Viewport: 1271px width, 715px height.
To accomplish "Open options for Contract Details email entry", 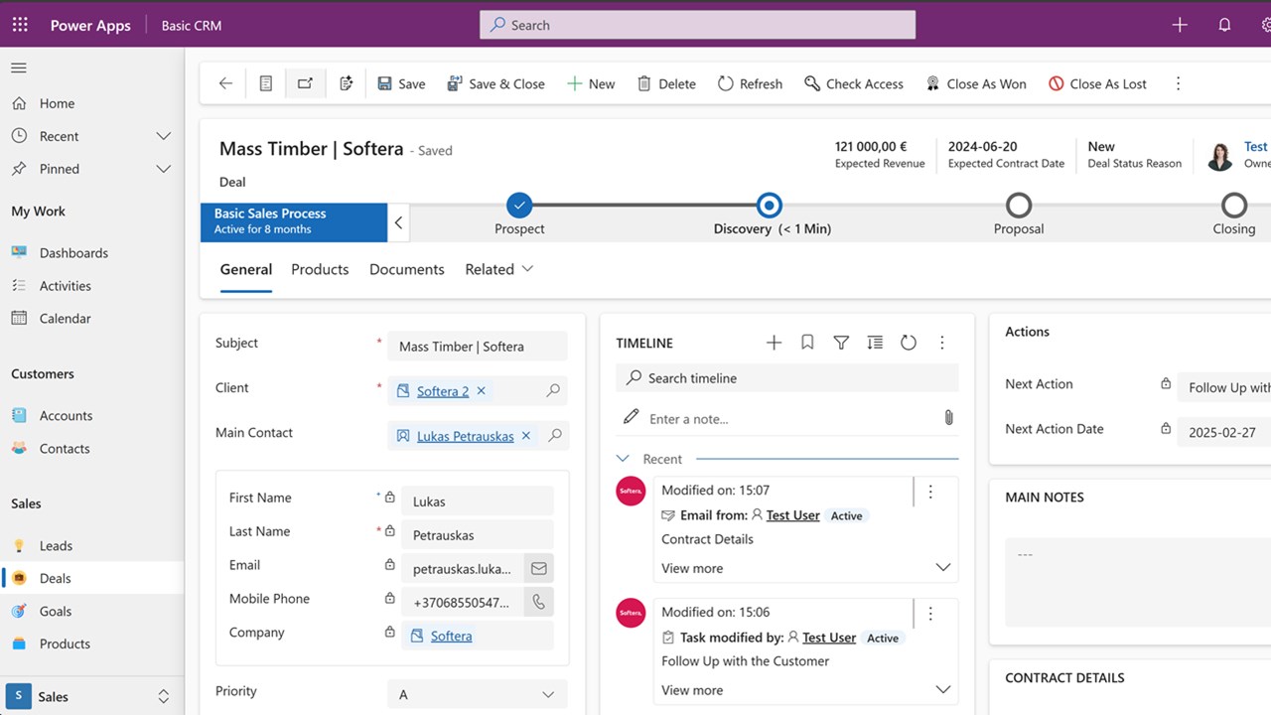I will point(930,492).
